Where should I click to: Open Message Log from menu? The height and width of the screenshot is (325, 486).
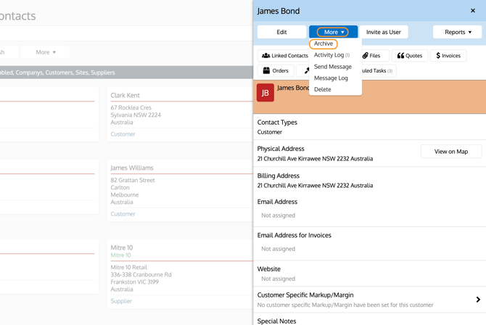click(x=331, y=78)
